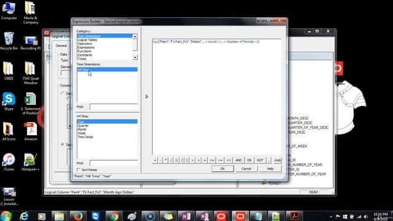Image resolution: width=393 pixels, height=221 pixels.
Task: Confirm the expression with OK
Action: [x=222, y=169]
